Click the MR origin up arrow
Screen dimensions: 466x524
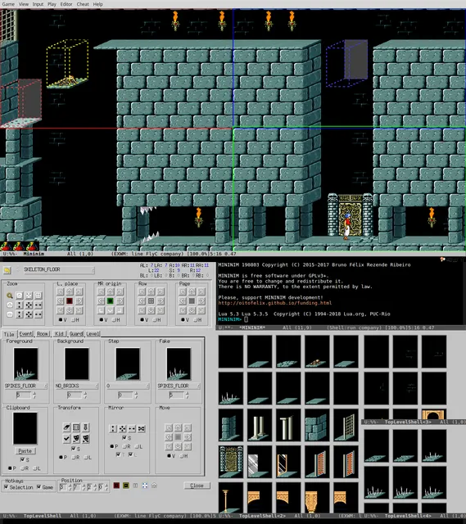pyautogui.click(x=111, y=291)
